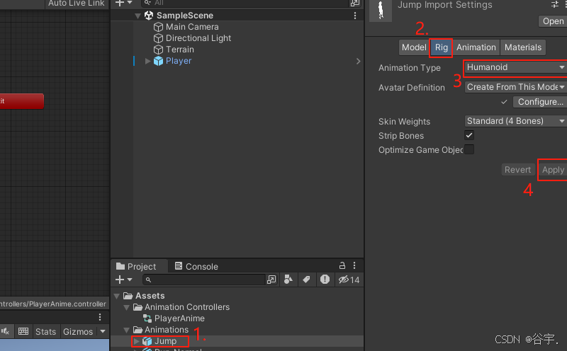Open the Skin Weights dropdown
567x351 pixels.
[x=515, y=121]
